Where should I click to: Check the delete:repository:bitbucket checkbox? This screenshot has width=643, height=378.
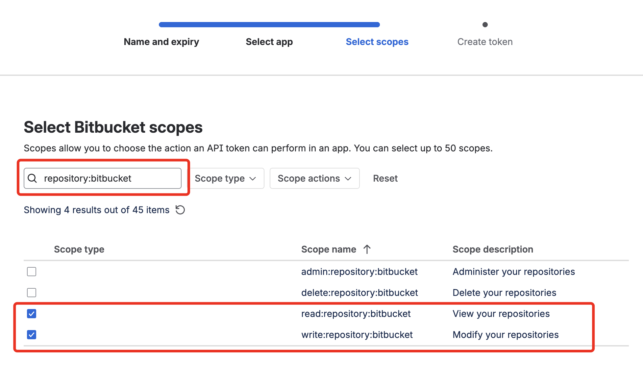[32, 293]
